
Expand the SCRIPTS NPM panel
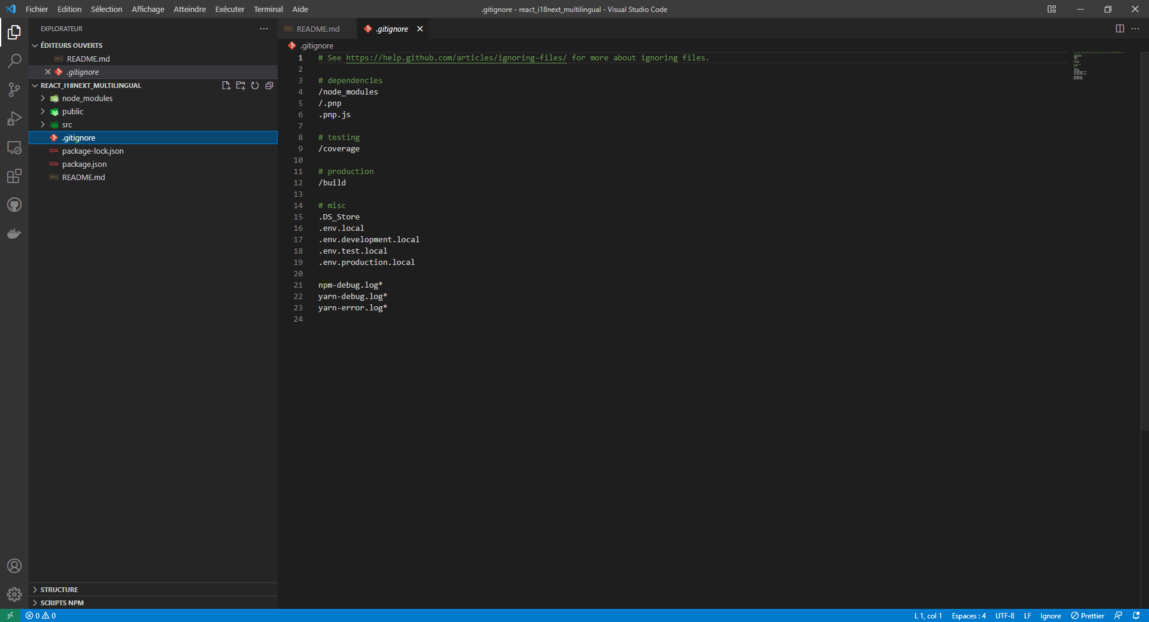pyautogui.click(x=153, y=603)
